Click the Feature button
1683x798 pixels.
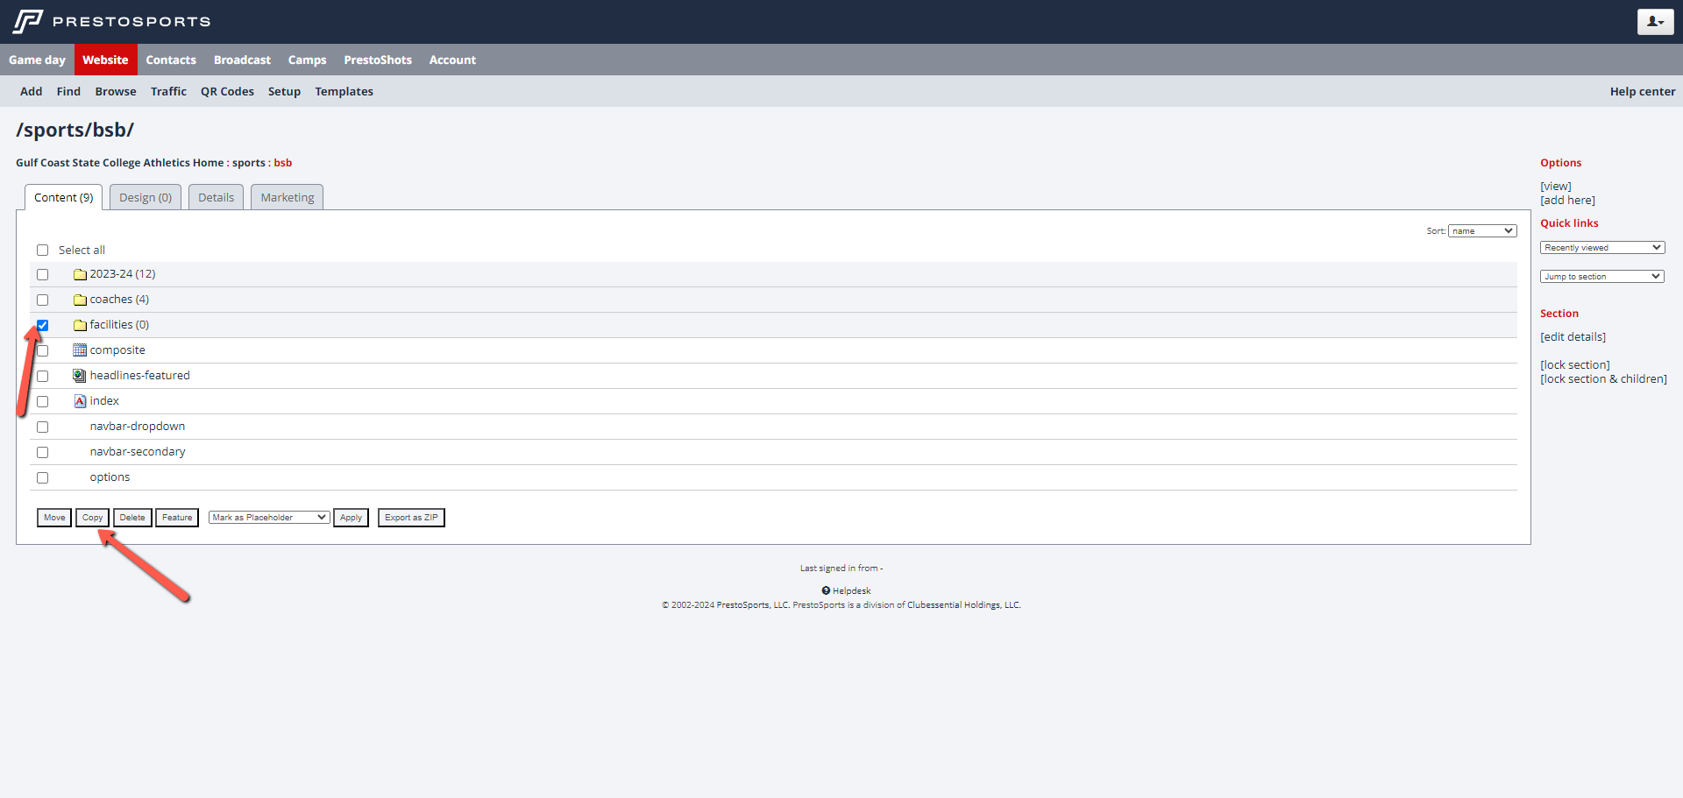click(x=177, y=518)
